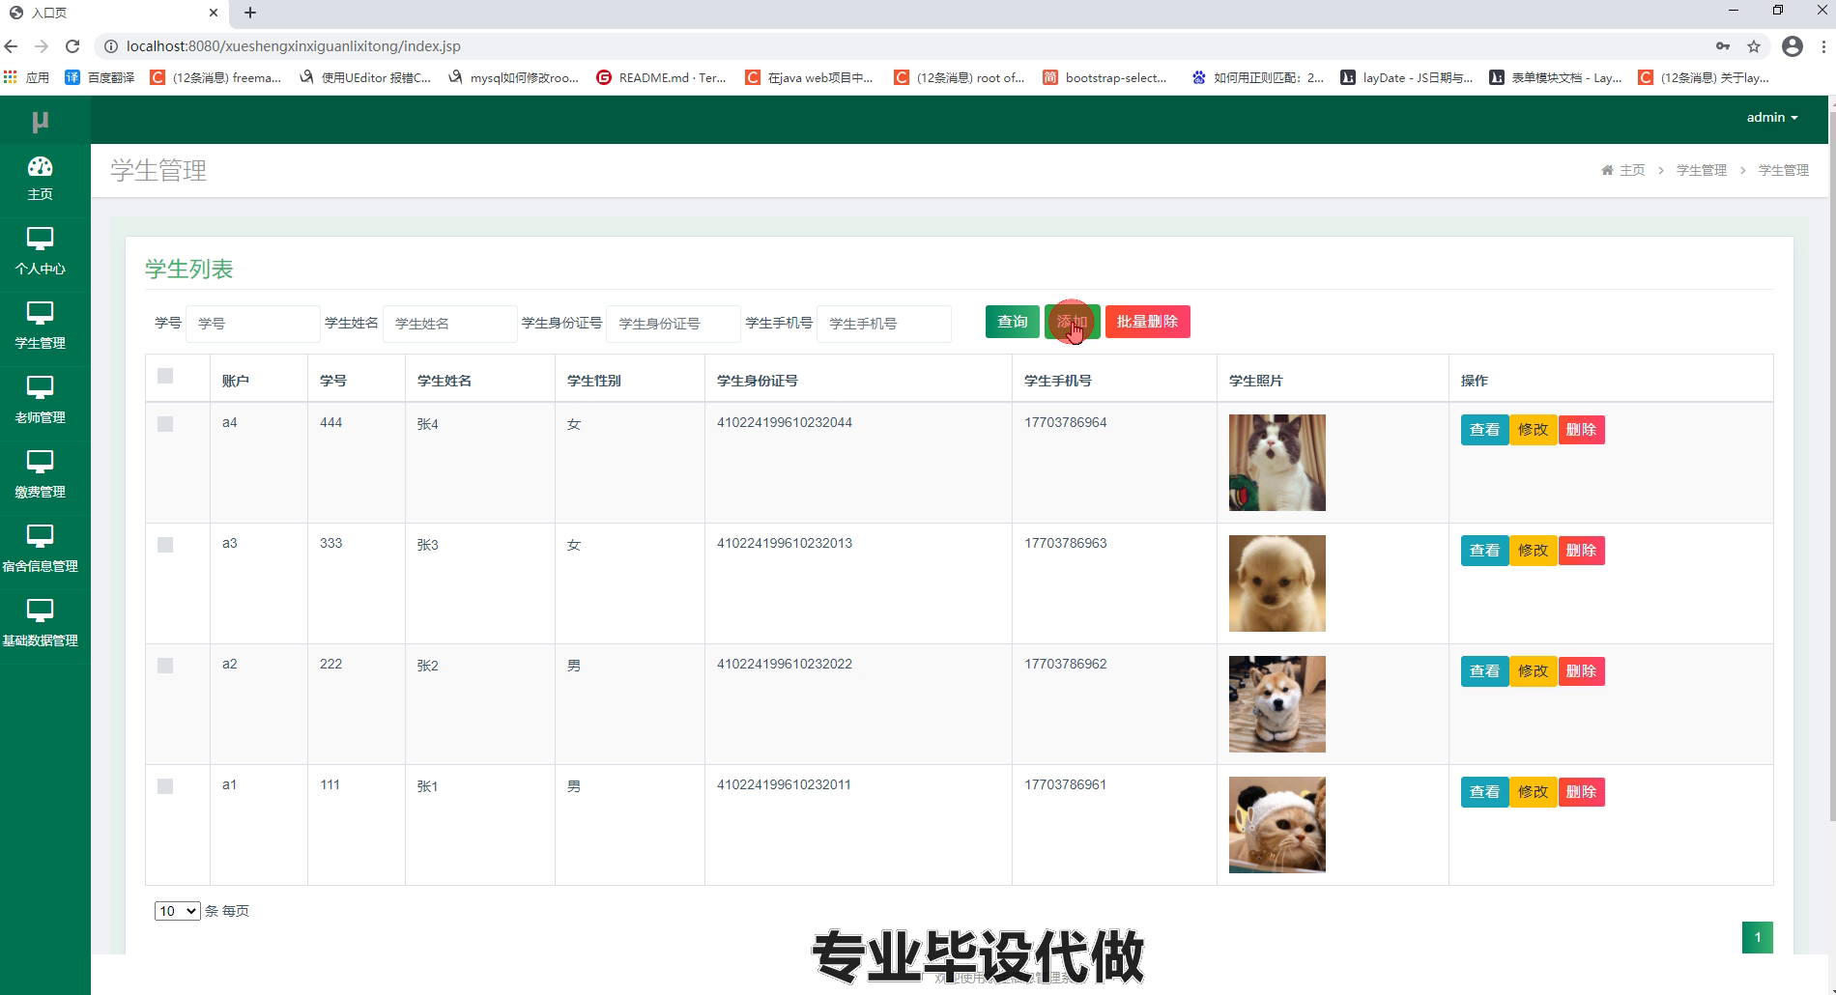Open 宿舍信息管理 monitor icon in sidebar

(40, 536)
